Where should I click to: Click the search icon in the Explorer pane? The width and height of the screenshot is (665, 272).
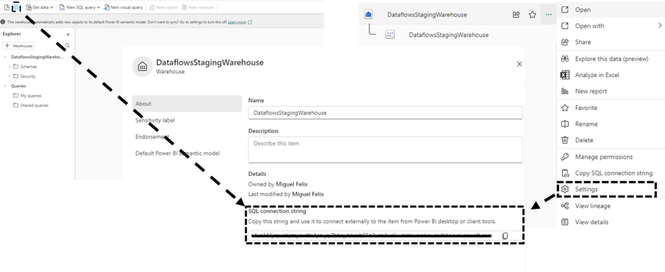67,46
